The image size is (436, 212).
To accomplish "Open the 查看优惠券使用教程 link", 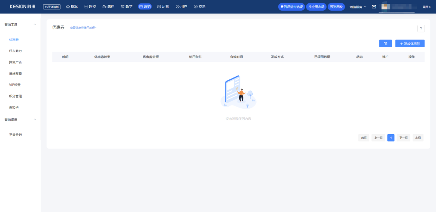I will 83,28.
